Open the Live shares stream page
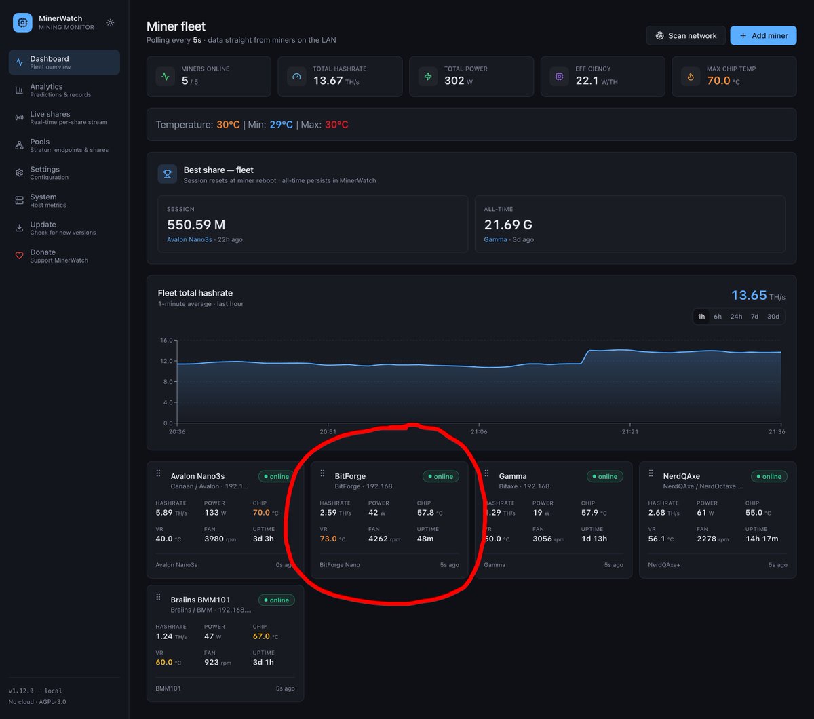 tap(64, 117)
